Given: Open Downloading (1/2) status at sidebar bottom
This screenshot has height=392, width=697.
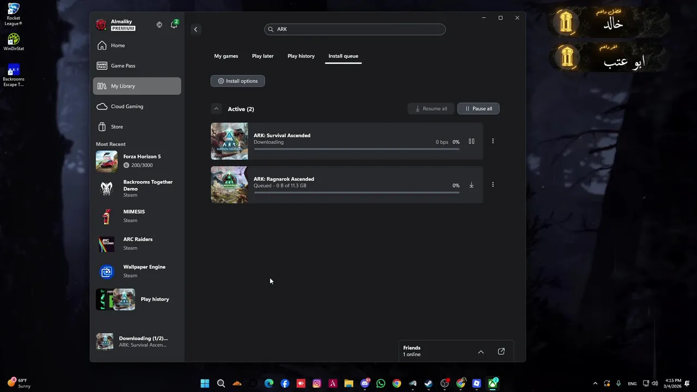Looking at the screenshot, I should coord(137,341).
